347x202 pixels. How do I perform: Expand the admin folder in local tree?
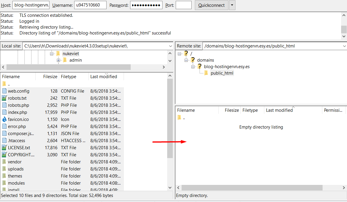[58, 60]
